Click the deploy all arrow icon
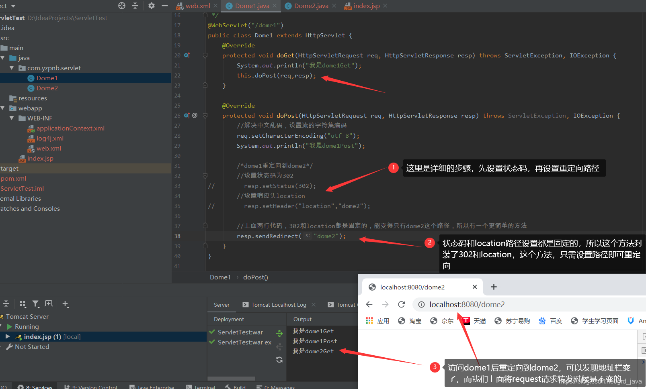Image resolution: width=646 pixels, height=389 pixels. point(279,333)
